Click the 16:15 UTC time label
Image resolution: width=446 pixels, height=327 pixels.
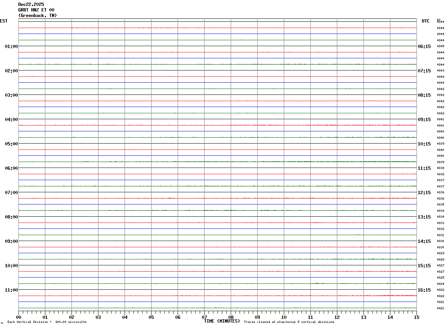coord(424,290)
